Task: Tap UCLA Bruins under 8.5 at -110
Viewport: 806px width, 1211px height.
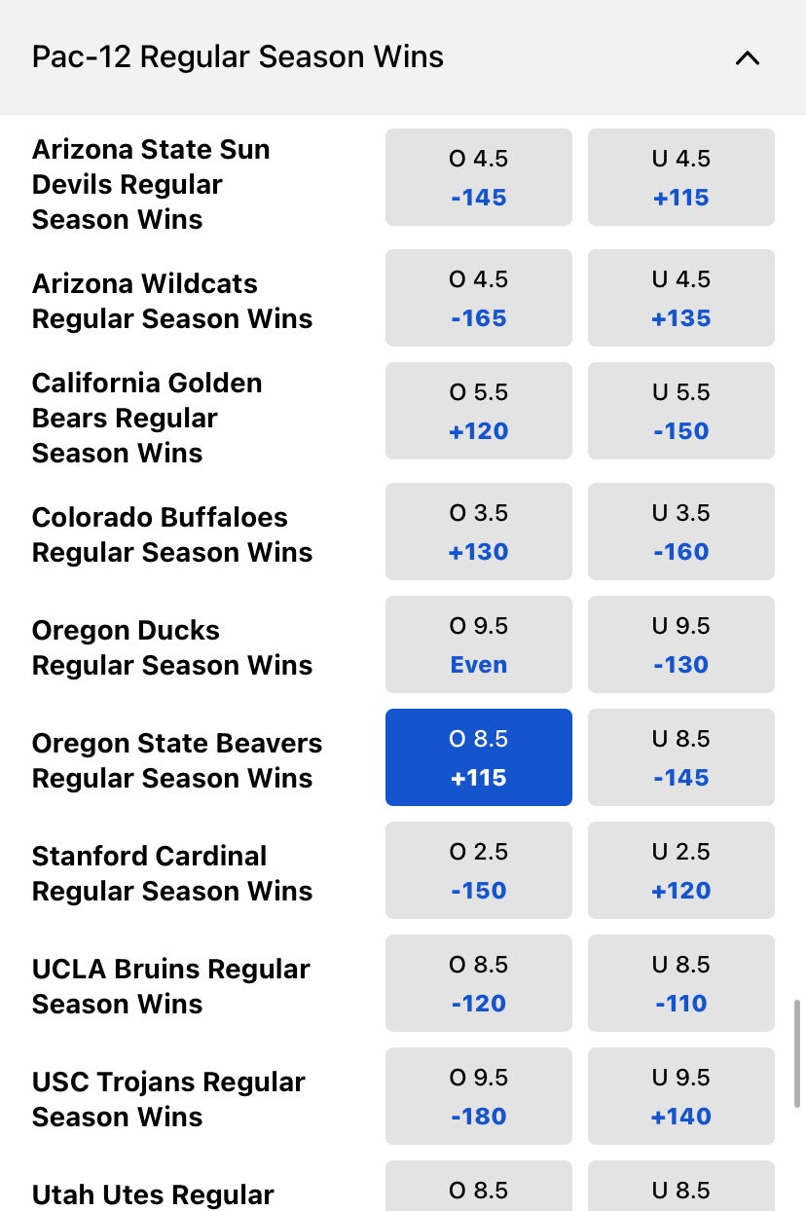Action: (680, 983)
